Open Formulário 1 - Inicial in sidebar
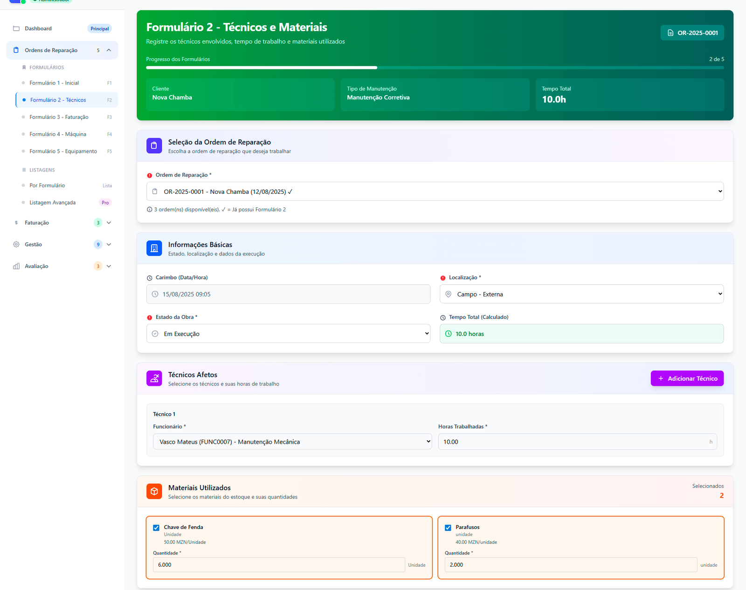The height and width of the screenshot is (590, 746). [x=54, y=83]
